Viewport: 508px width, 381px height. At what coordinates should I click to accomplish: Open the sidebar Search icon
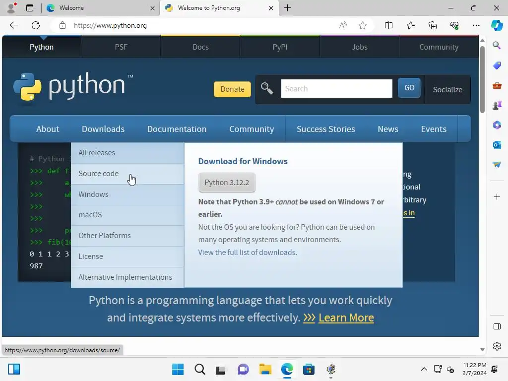click(497, 45)
